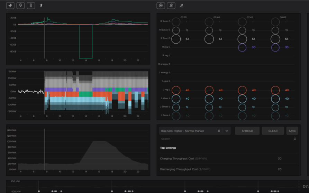Click the 08:05 interval column header

[283, 17]
